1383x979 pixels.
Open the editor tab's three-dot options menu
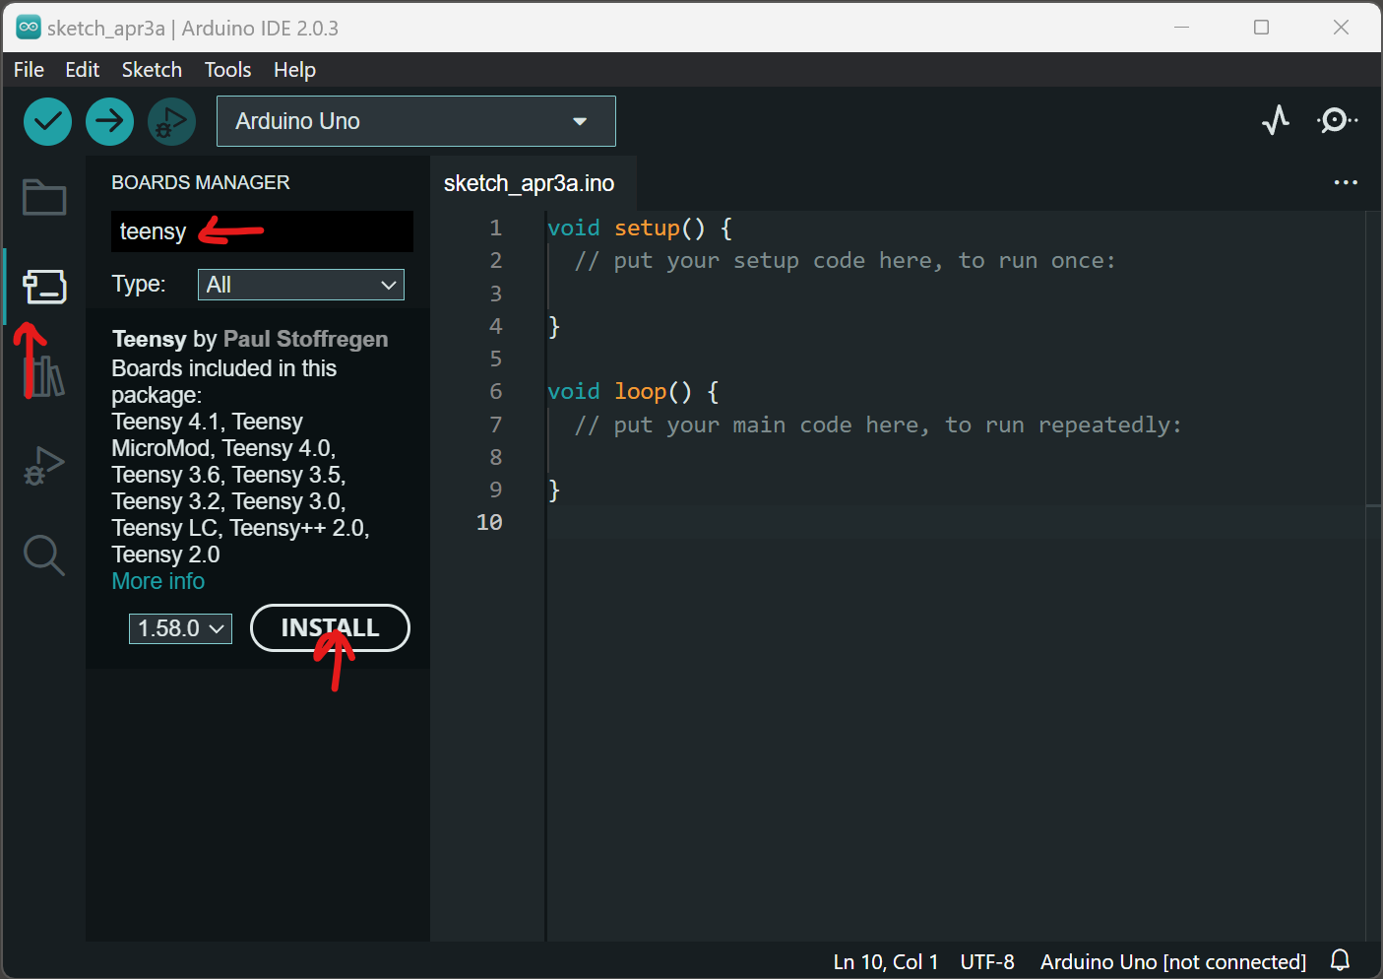coord(1346,182)
